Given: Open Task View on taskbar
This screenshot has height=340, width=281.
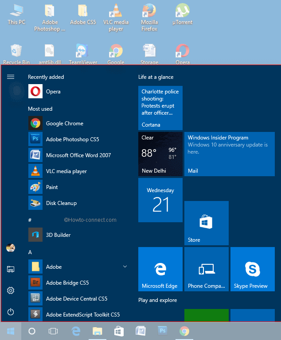Looking at the screenshot, I should (x=53, y=331).
